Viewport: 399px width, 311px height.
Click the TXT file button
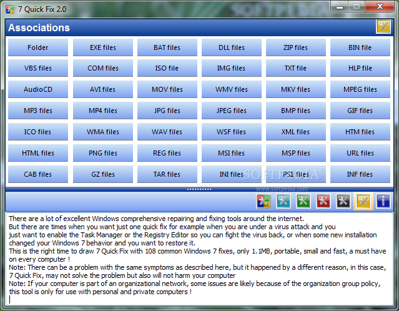[296, 68]
